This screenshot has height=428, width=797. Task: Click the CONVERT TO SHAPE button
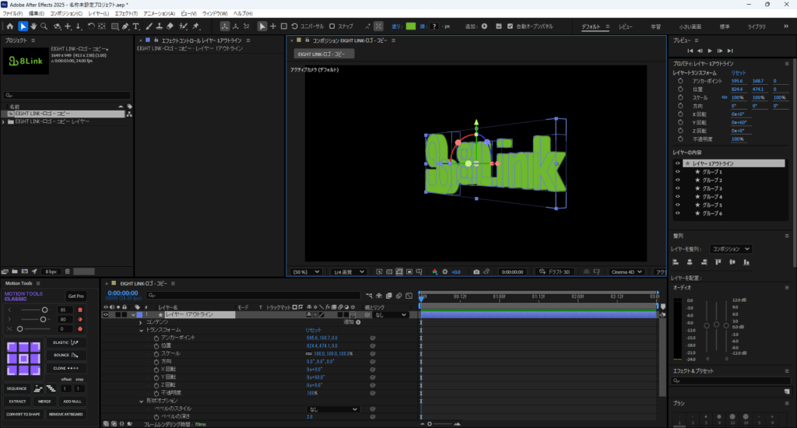click(x=23, y=414)
